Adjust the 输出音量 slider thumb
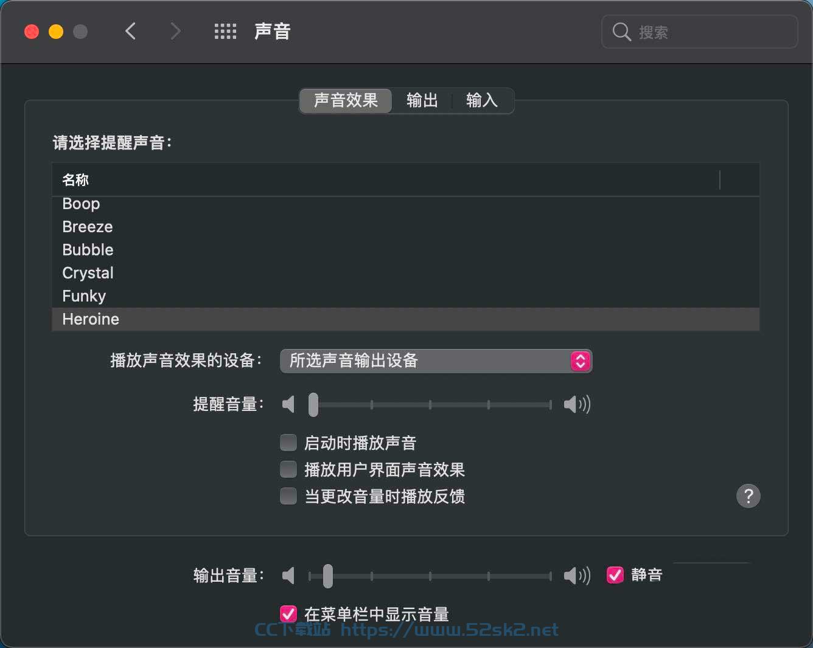 (x=328, y=576)
